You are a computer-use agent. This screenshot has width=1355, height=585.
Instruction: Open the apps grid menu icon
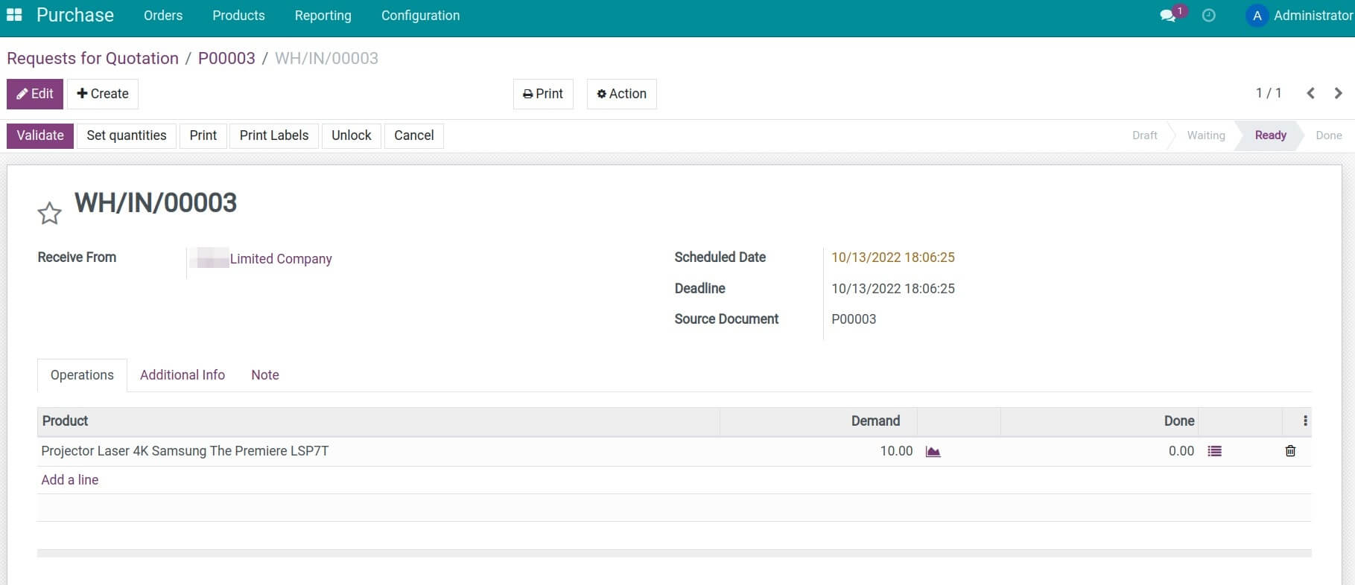click(x=14, y=15)
